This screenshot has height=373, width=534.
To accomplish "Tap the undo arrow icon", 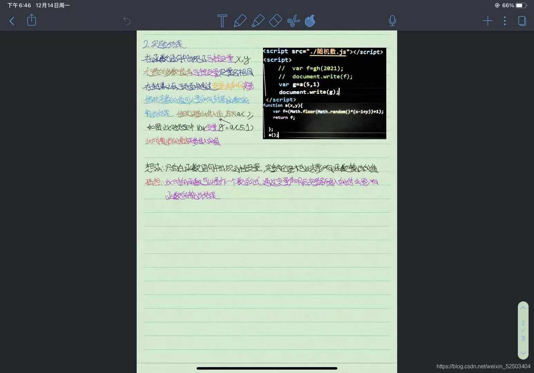I will coord(127,21).
